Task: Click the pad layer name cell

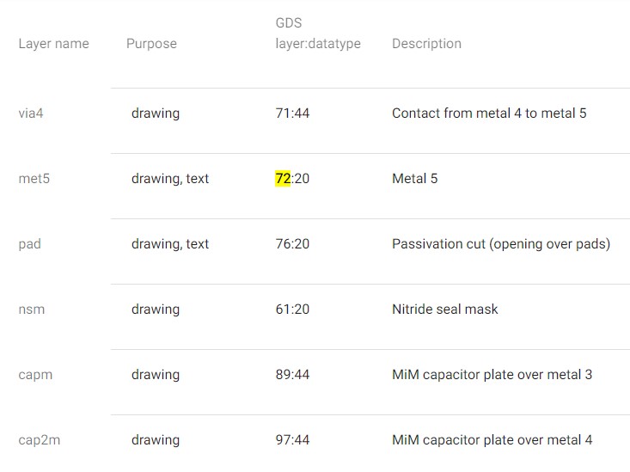Action: point(30,244)
